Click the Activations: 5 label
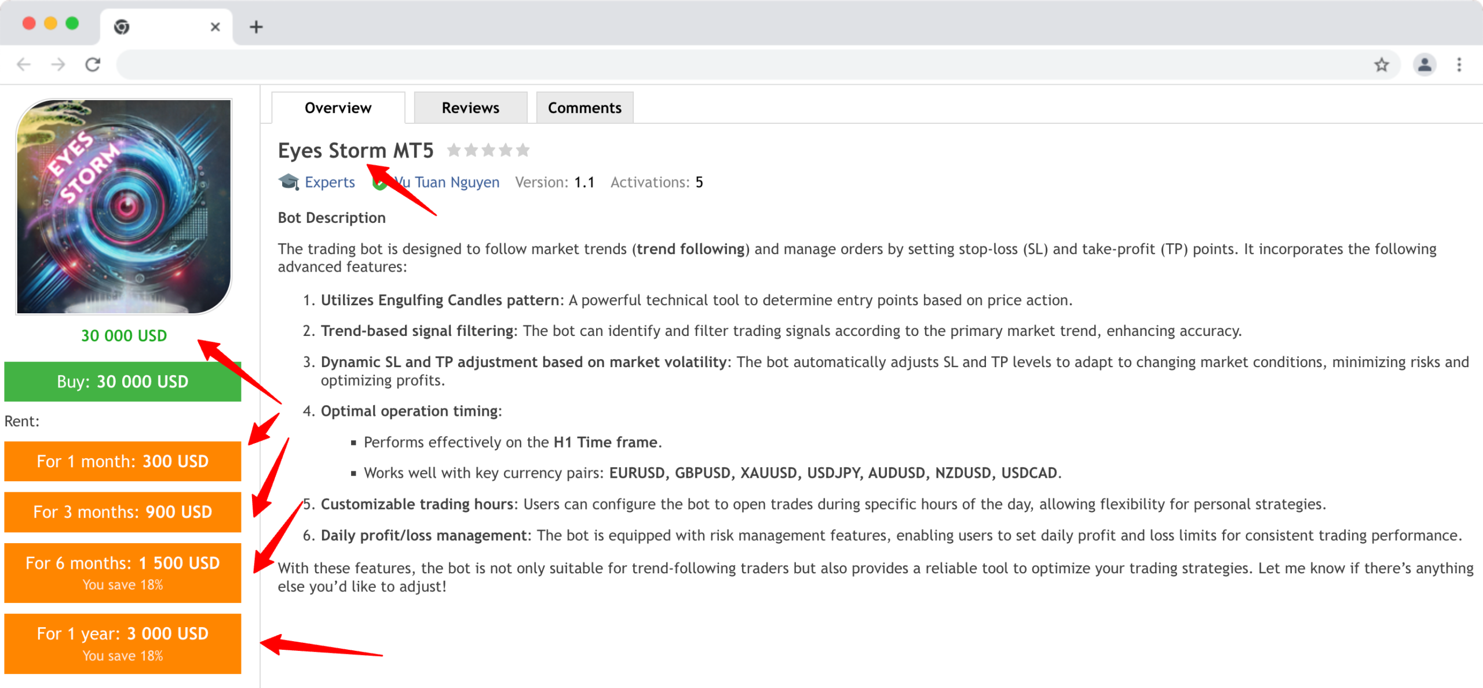This screenshot has height=688, width=1483. point(657,182)
